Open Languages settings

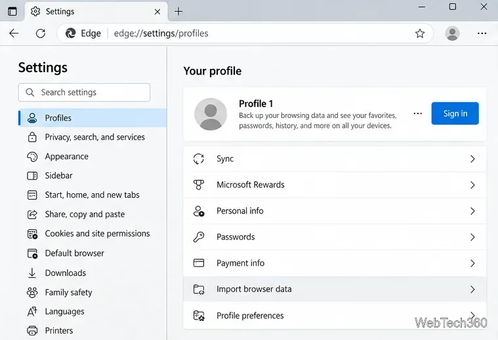[93, 311]
